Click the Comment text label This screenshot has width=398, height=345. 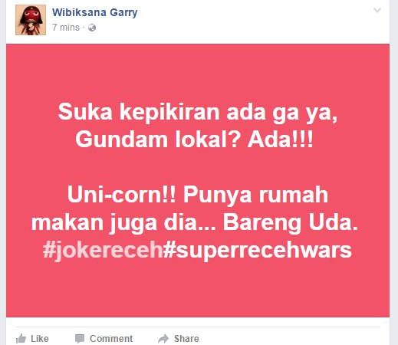point(111,339)
